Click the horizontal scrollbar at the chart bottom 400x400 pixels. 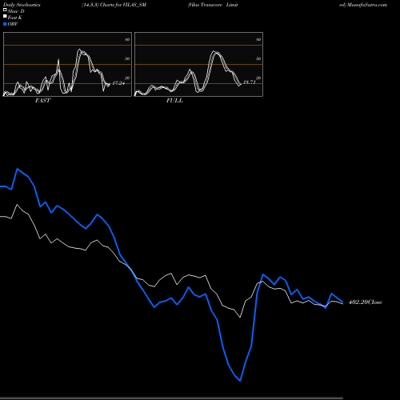tap(171, 398)
